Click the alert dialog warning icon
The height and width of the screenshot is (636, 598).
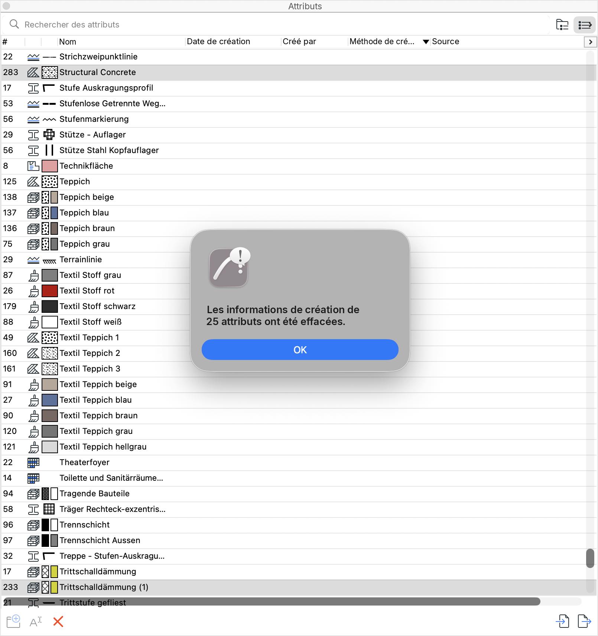pos(230,267)
